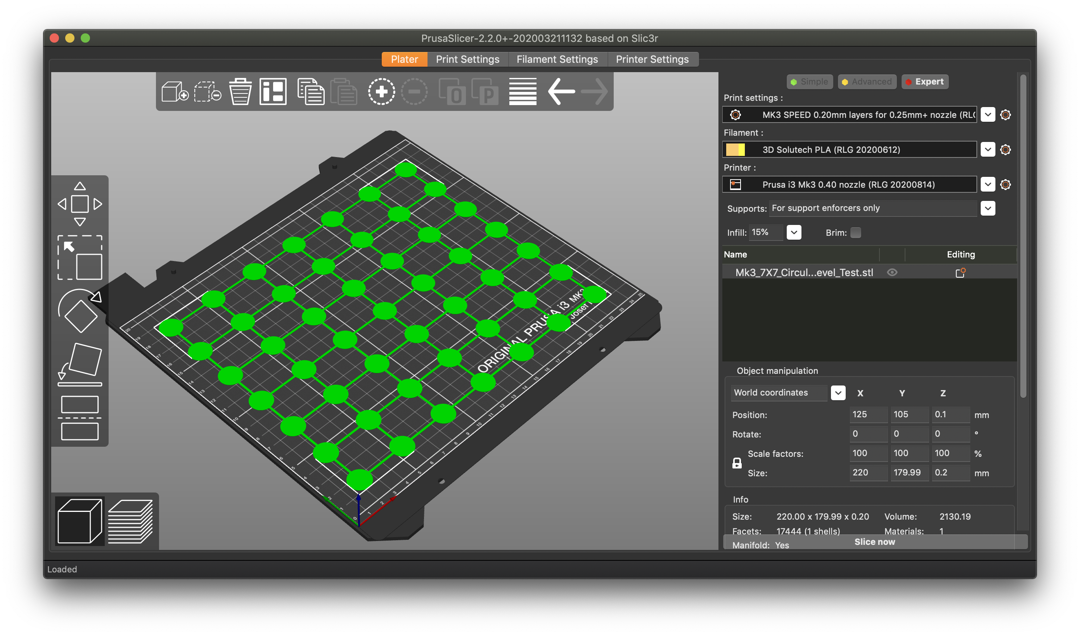The image size is (1080, 636).
Task: Click the Split to parts icon
Action: pyautogui.click(x=485, y=91)
